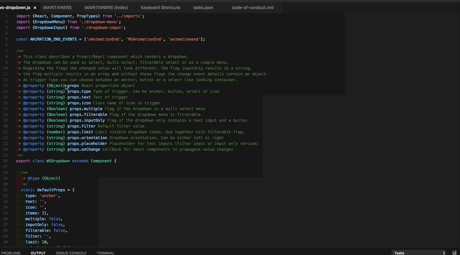Go to the code-of-conduct.md tab
This screenshot has width=460, height=255.
pos(252,7)
